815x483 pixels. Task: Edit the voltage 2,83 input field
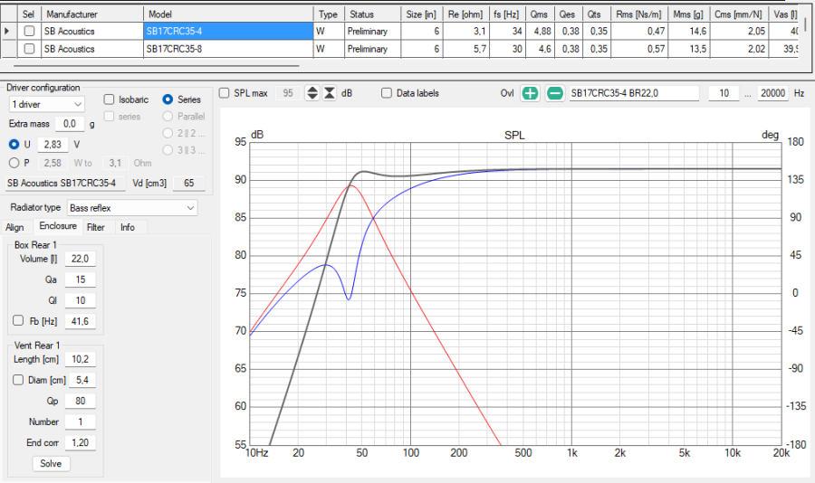tap(53, 145)
